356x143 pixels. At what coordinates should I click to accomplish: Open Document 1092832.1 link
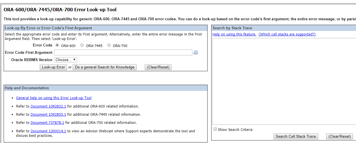pyautogui.click(x=48, y=106)
